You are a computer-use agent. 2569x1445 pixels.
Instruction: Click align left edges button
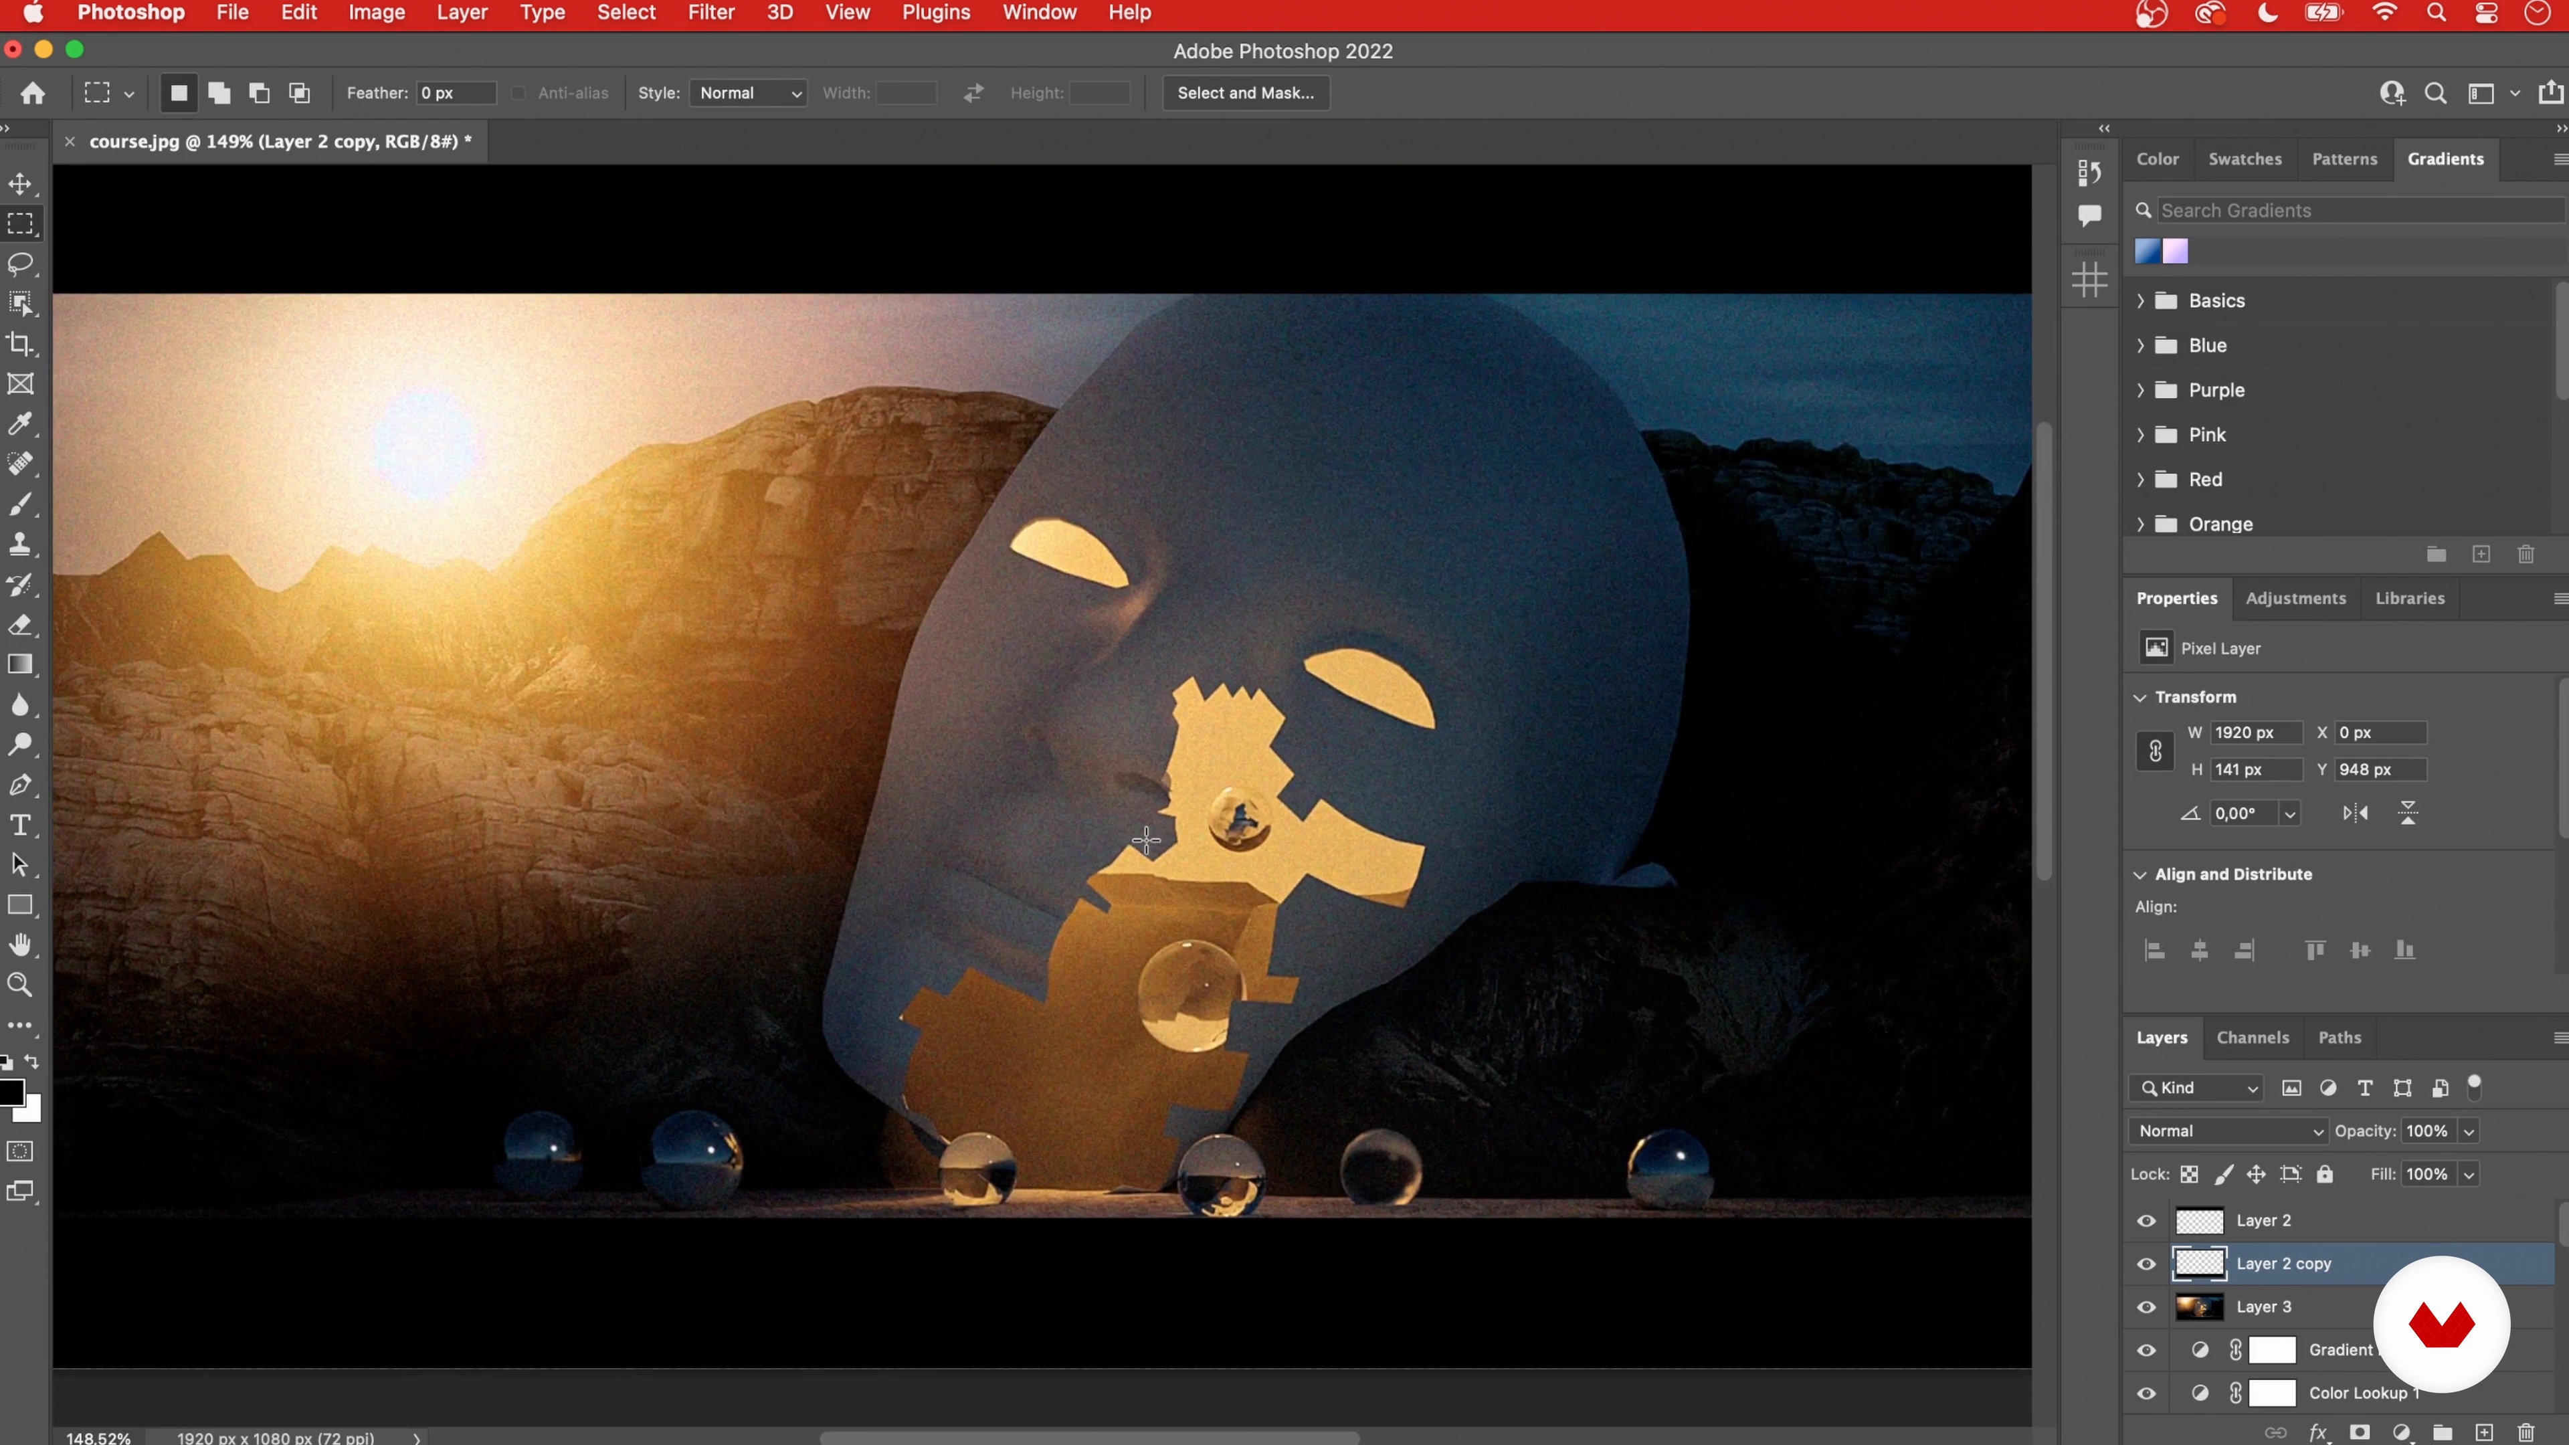[x=2154, y=951]
